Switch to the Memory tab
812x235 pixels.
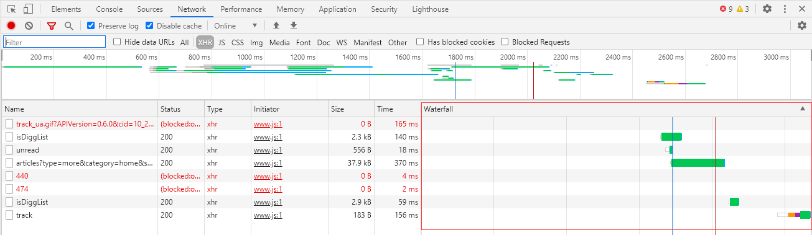tap(290, 9)
